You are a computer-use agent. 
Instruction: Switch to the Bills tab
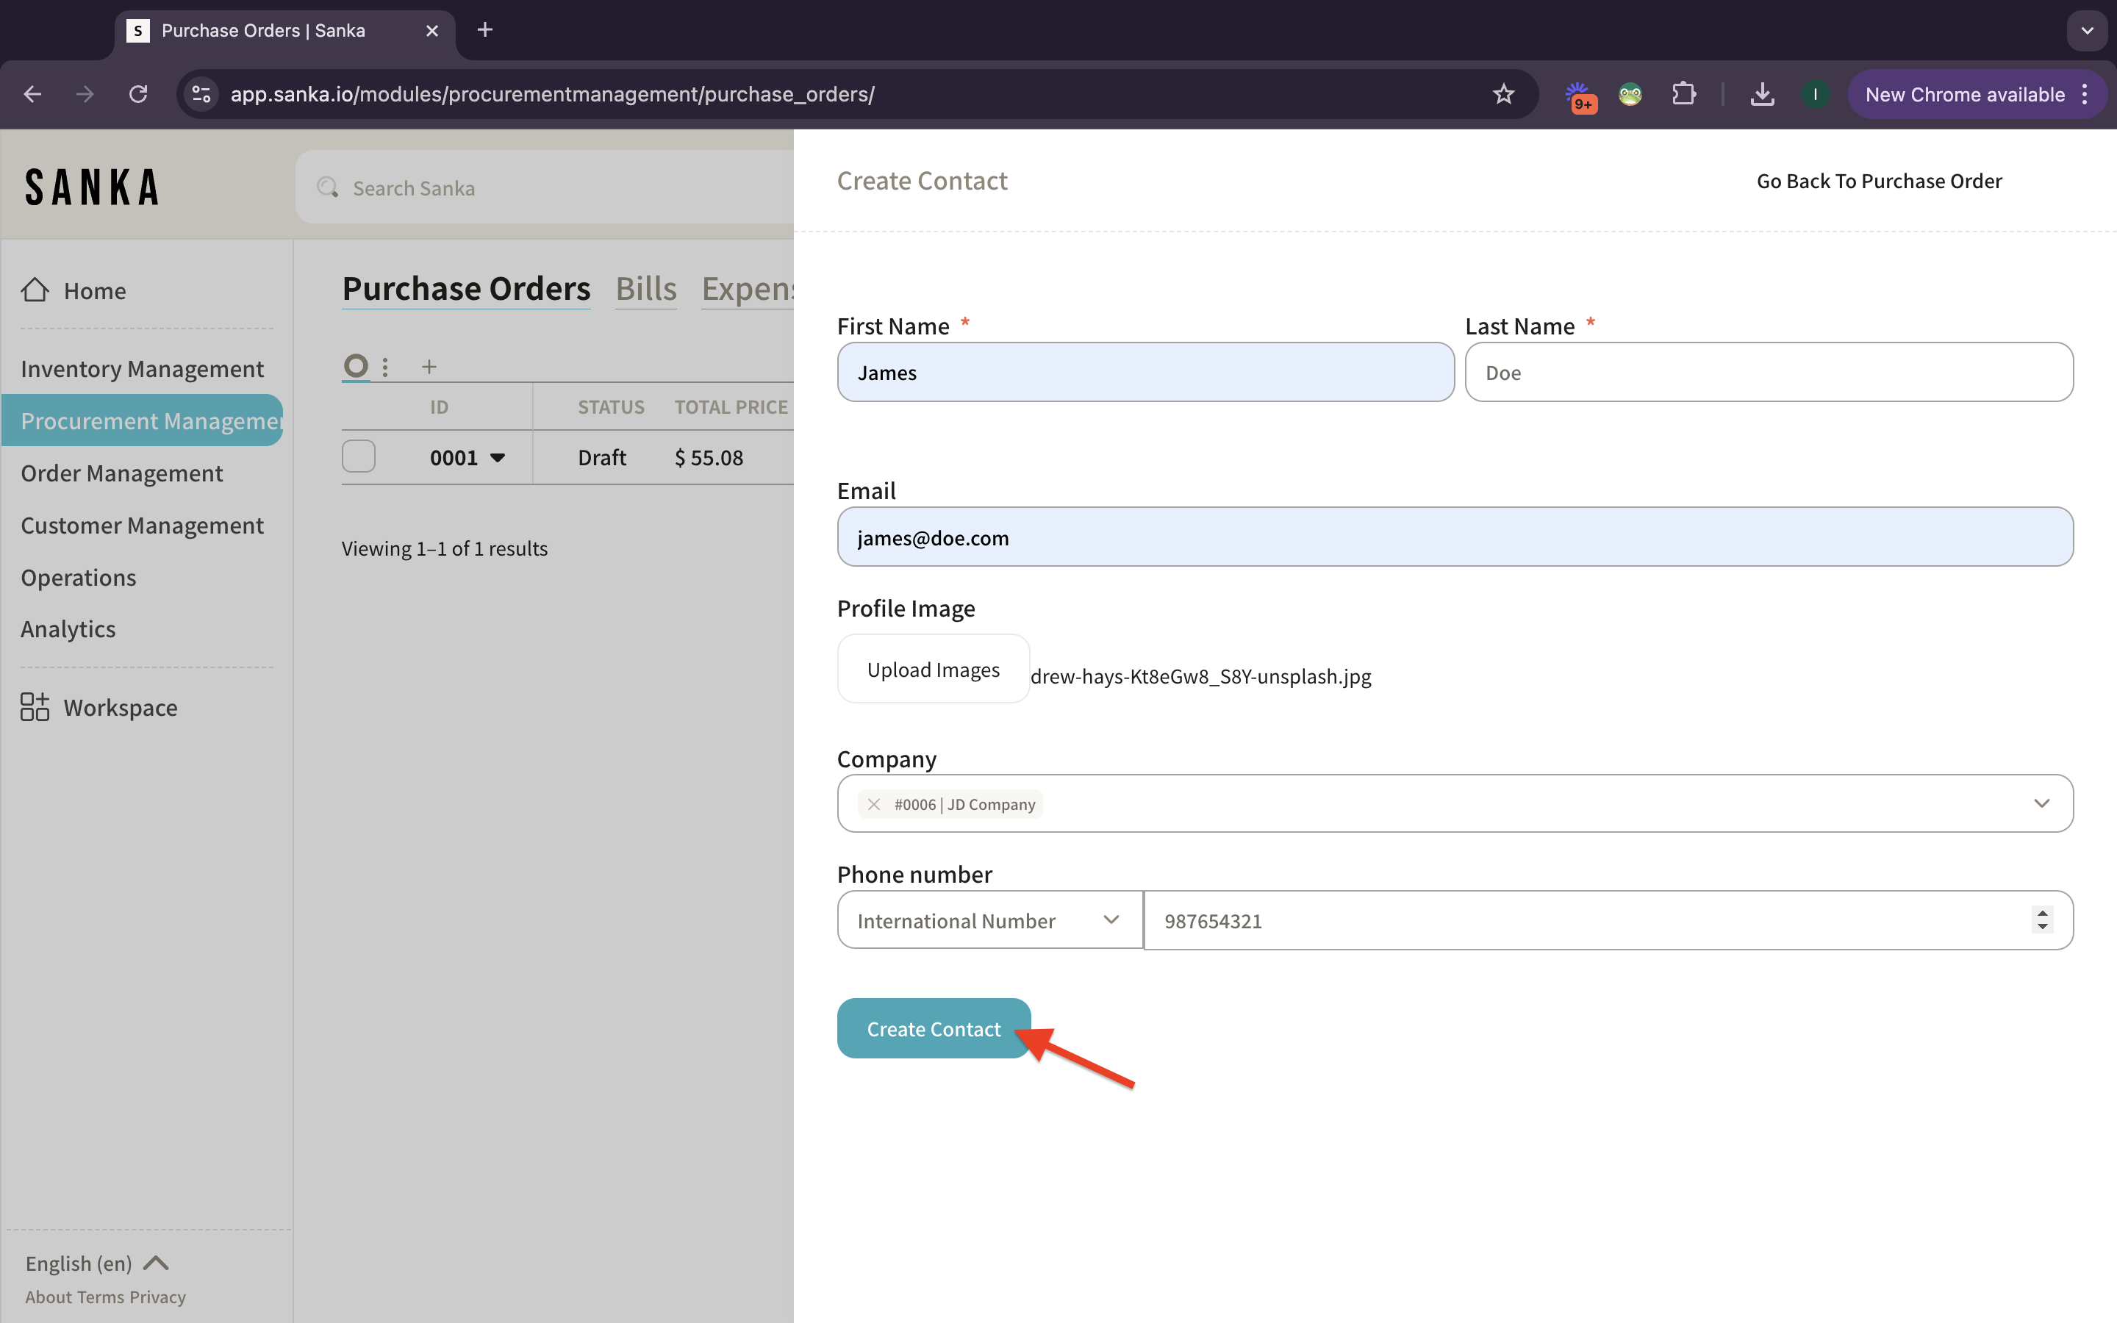[x=645, y=288]
